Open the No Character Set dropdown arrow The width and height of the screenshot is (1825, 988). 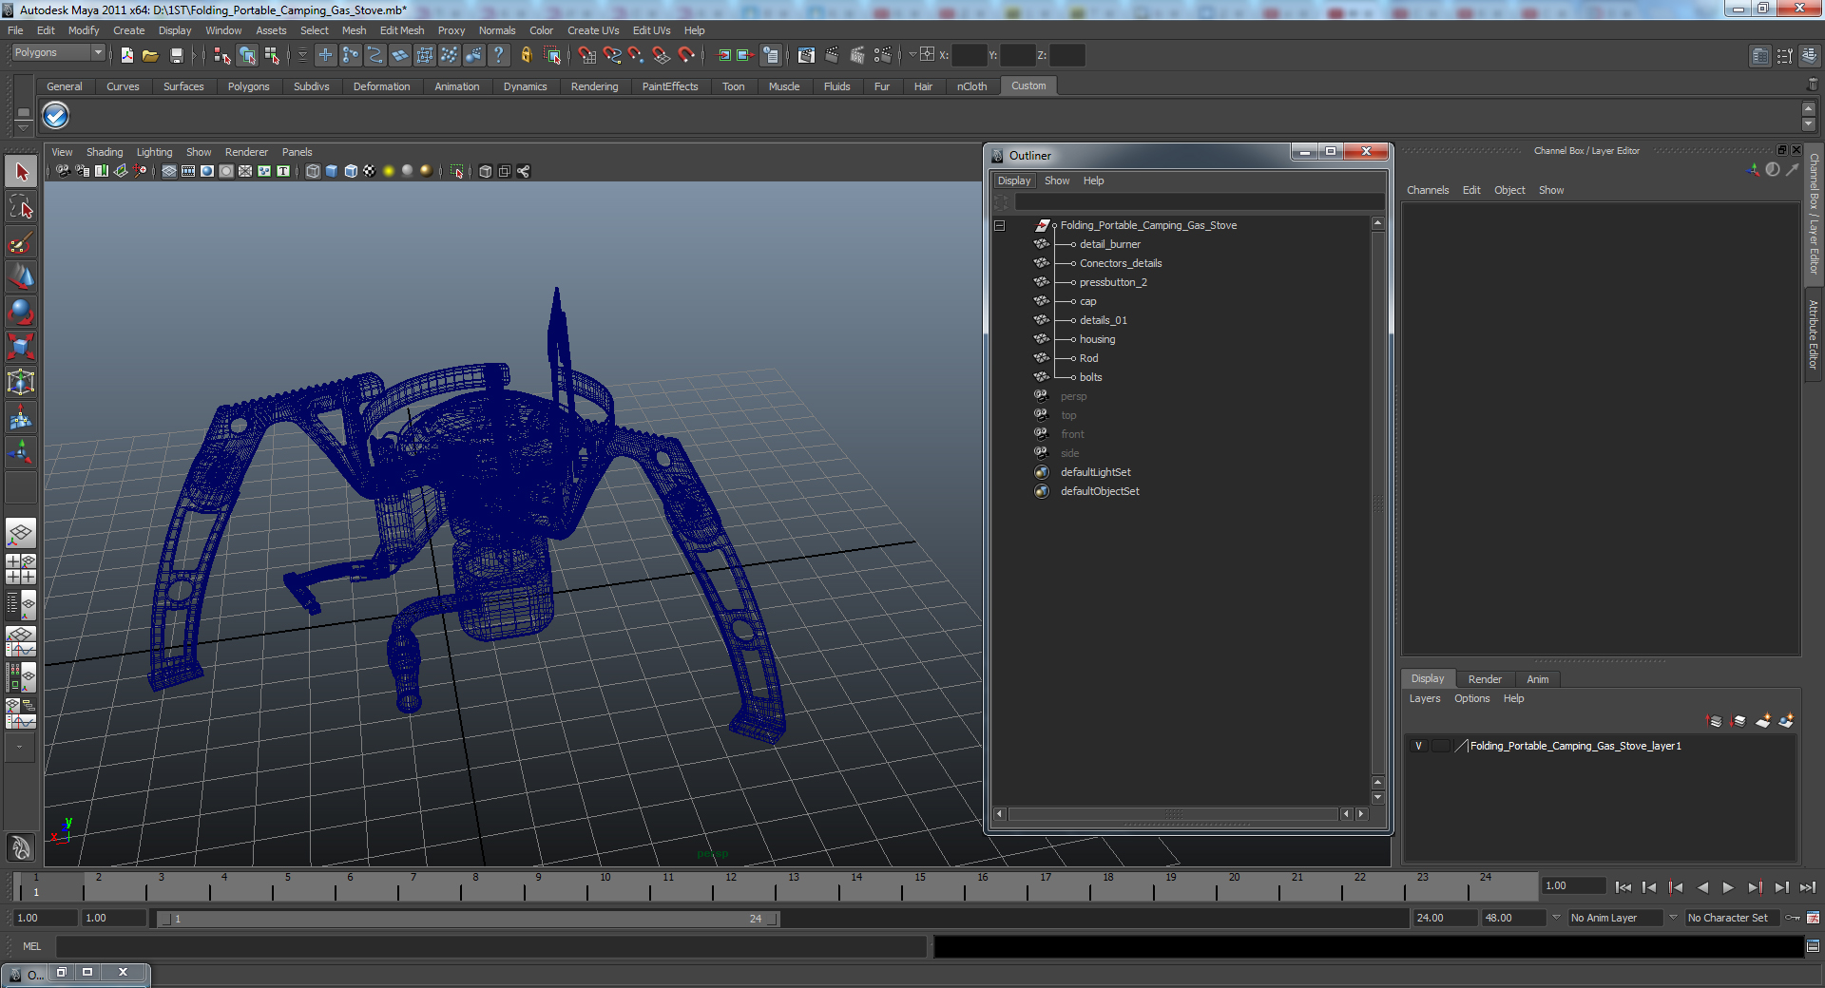tap(1673, 918)
